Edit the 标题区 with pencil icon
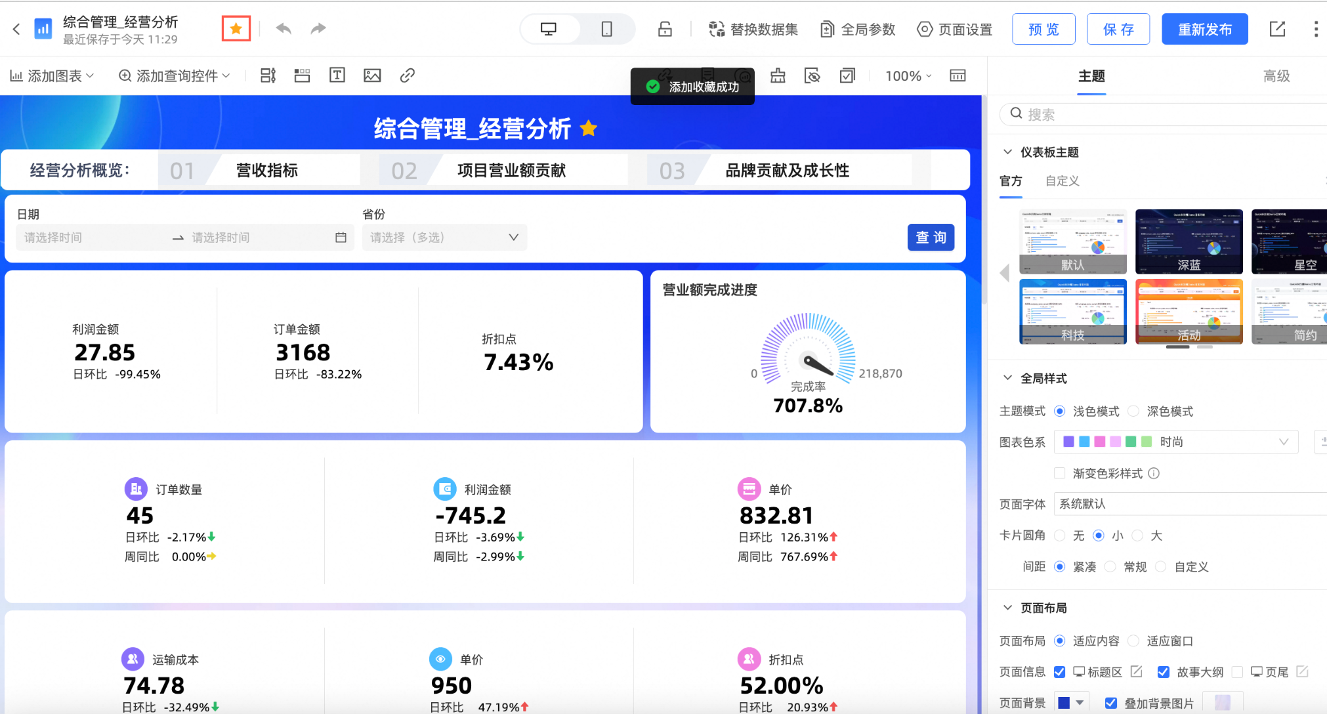 pos(1137,671)
